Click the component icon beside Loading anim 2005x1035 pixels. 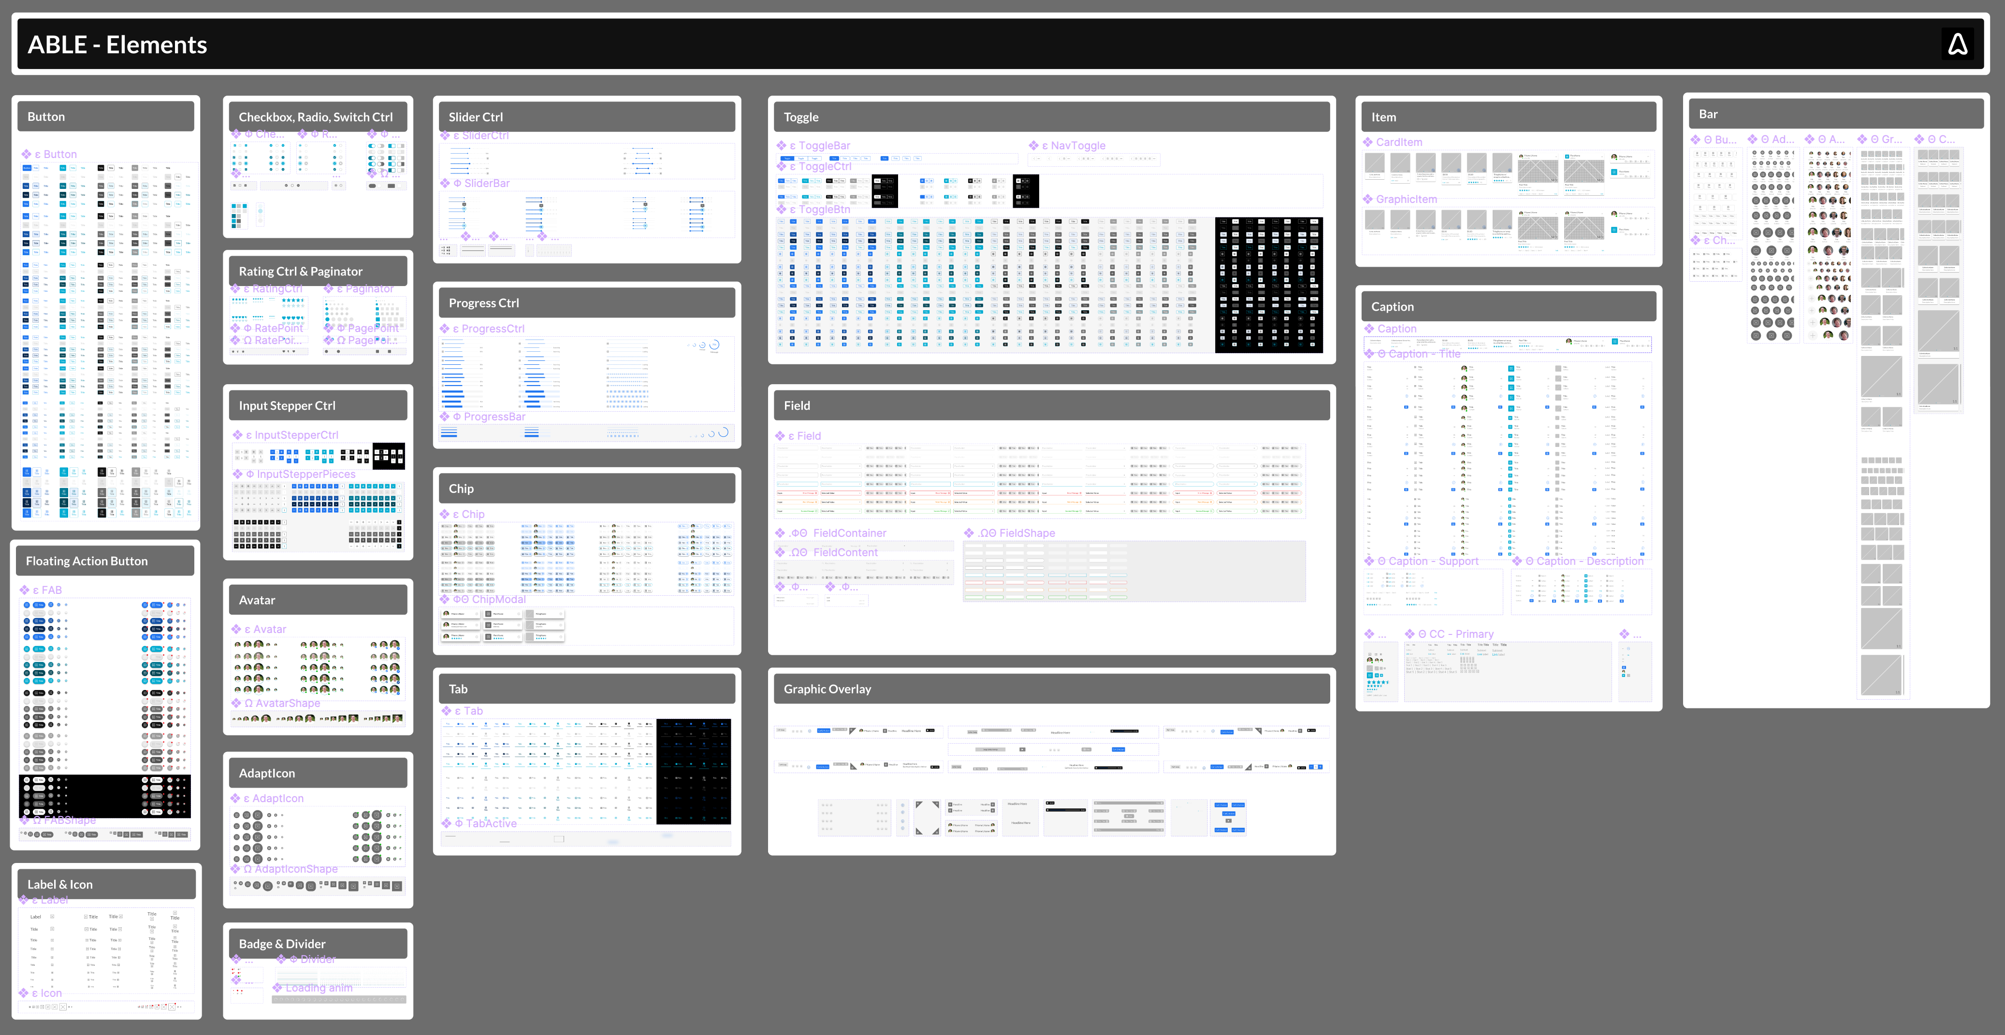277,988
